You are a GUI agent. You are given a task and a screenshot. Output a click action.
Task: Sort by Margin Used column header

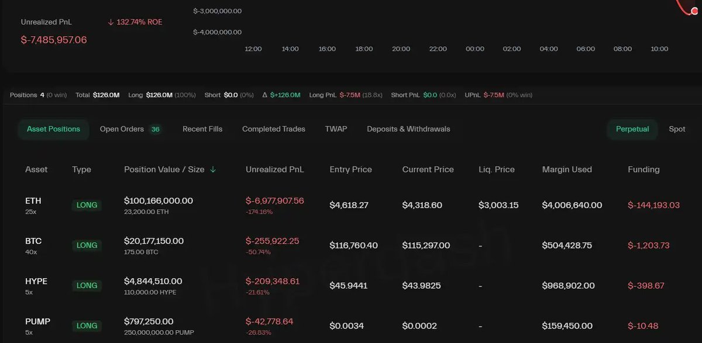pos(567,169)
